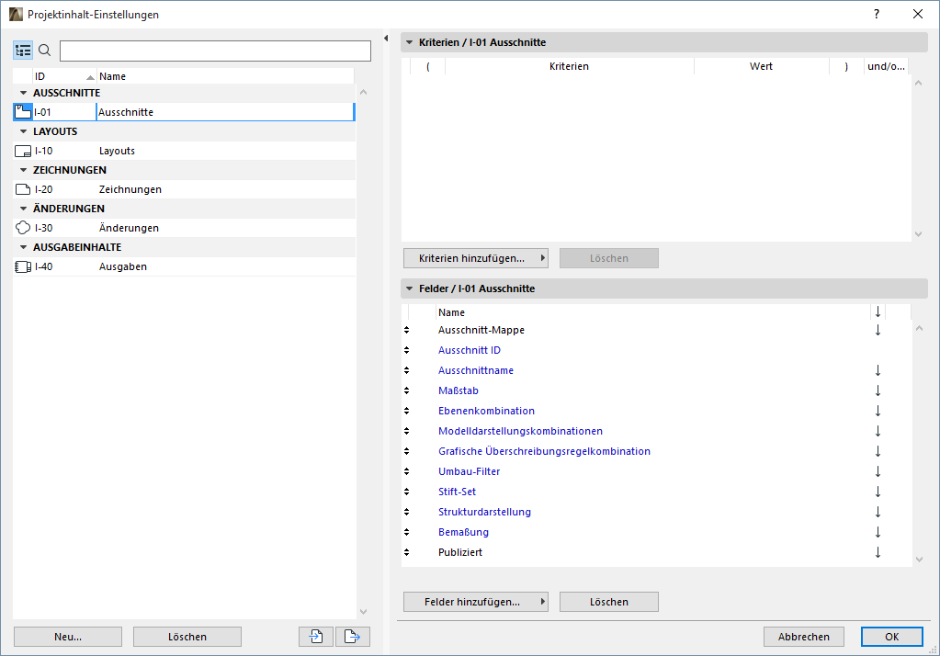Click the Ausschnitt-Mappe icon beside I-01

coord(22,111)
